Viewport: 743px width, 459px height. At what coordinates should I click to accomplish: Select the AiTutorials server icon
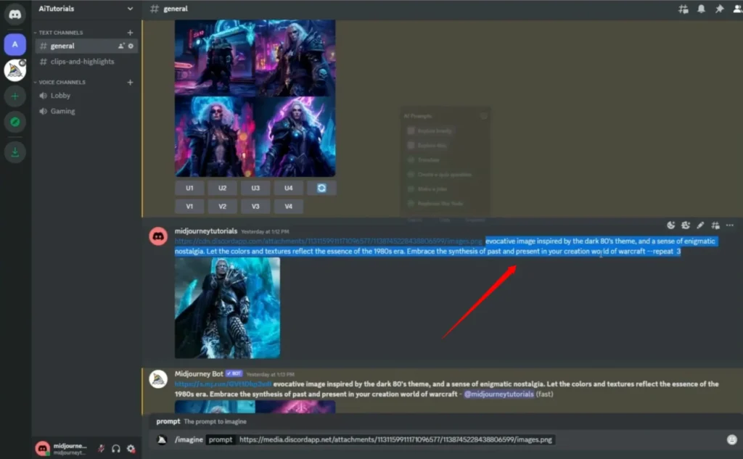pyautogui.click(x=15, y=44)
